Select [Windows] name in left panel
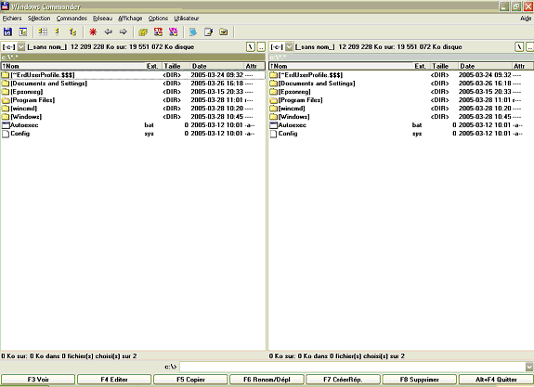This screenshot has width=534, height=387. (26, 117)
